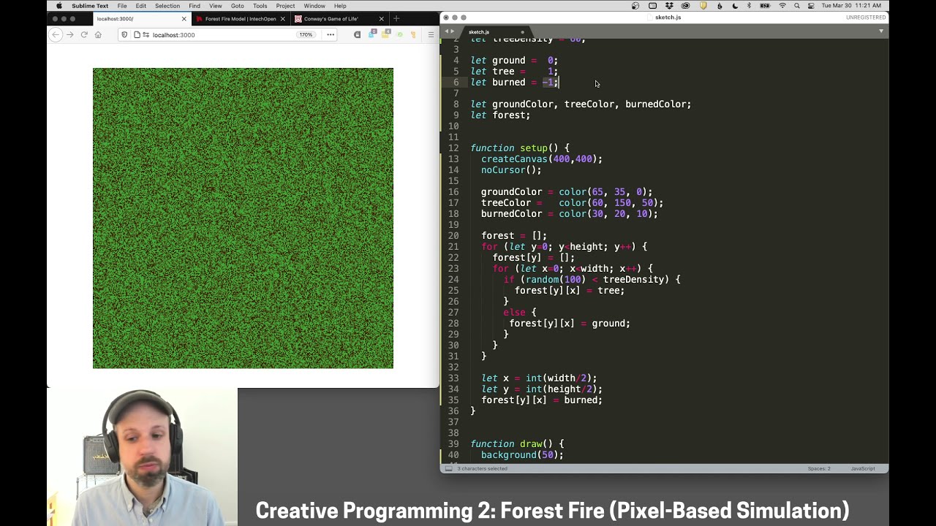The width and height of the screenshot is (936, 526).
Task: Open Control Center in menu bar
Action: click(811, 6)
